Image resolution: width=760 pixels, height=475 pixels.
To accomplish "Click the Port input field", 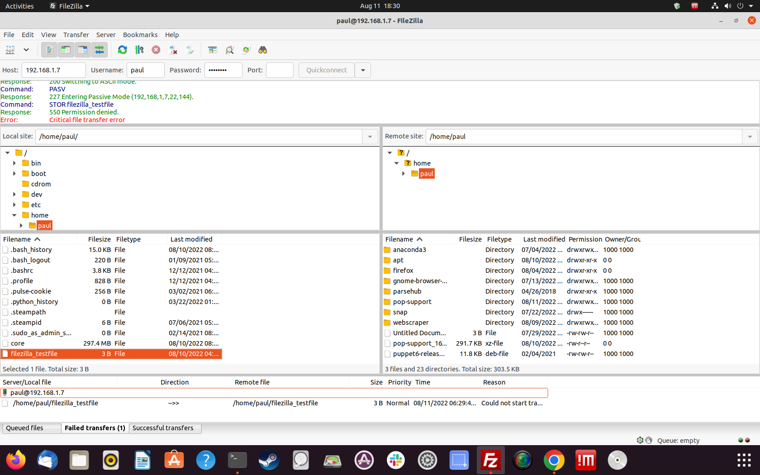I will click(280, 70).
